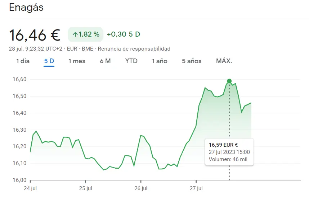Image resolution: width=309 pixels, height=197 pixels.
Task: Switch to the 6 M range tab
Action: (105, 61)
